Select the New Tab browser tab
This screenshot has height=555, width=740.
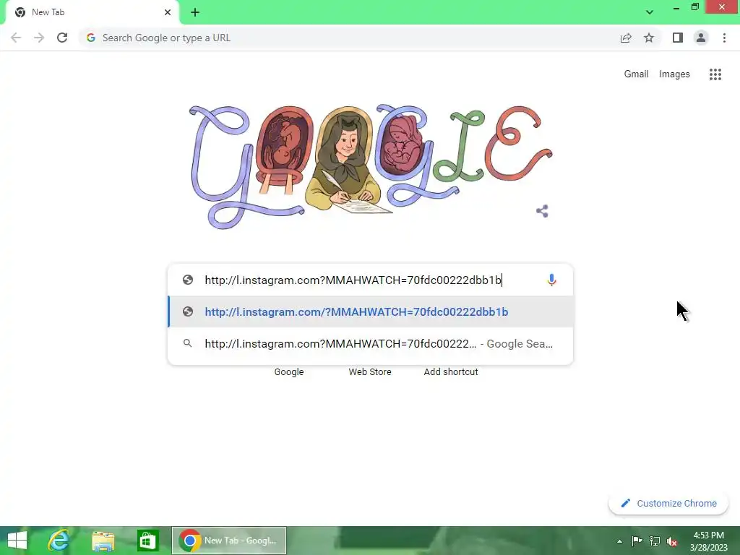coord(92,12)
